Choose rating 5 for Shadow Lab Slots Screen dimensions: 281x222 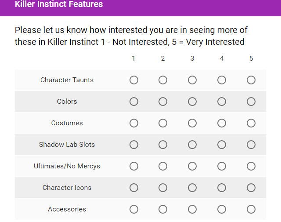click(x=251, y=145)
